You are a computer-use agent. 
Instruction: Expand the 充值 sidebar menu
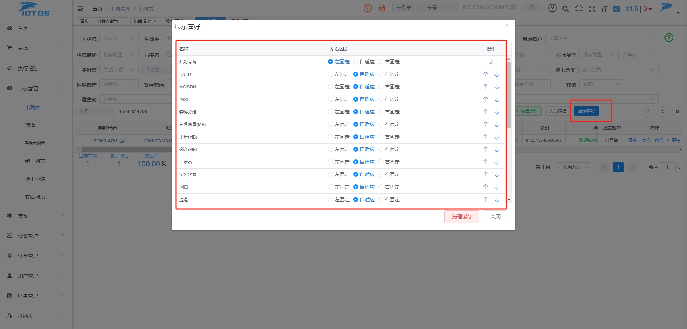(36, 48)
